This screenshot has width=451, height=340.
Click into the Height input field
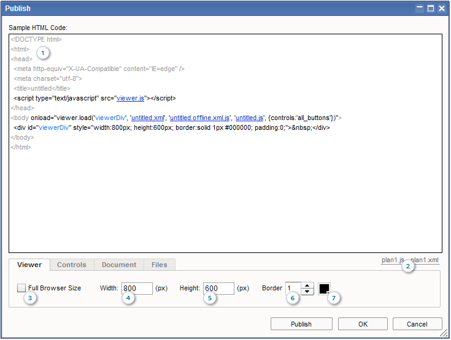click(x=218, y=289)
